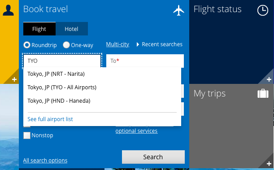Switch to the Flight tab
Screen dimensions: 274x170
point(39,29)
